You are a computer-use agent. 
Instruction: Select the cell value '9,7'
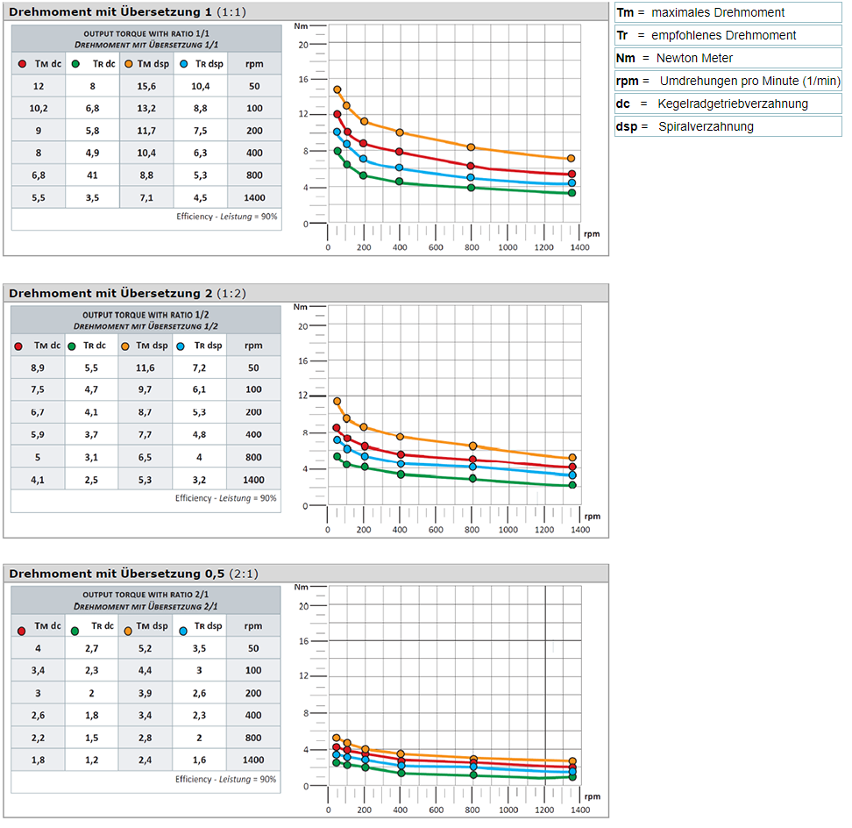146,389
